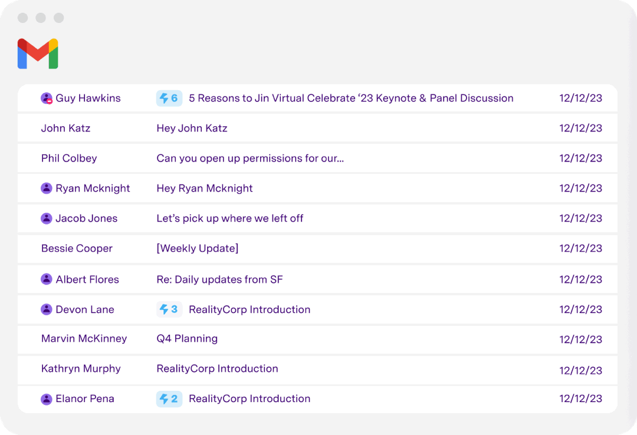Screen dimensions: 637x435
Task: Click Devon Lane's avatar icon
Action: pos(47,309)
